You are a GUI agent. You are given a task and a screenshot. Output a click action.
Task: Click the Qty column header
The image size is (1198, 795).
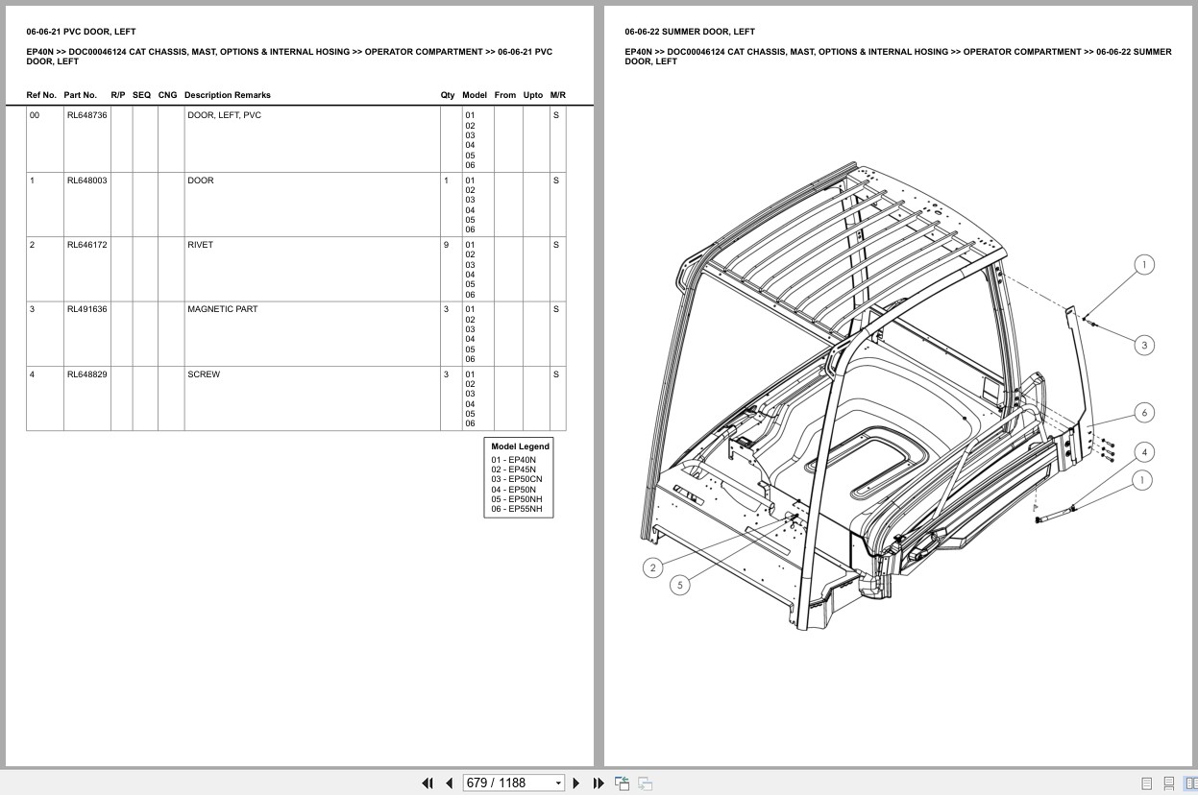pyautogui.click(x=448, y=95)
